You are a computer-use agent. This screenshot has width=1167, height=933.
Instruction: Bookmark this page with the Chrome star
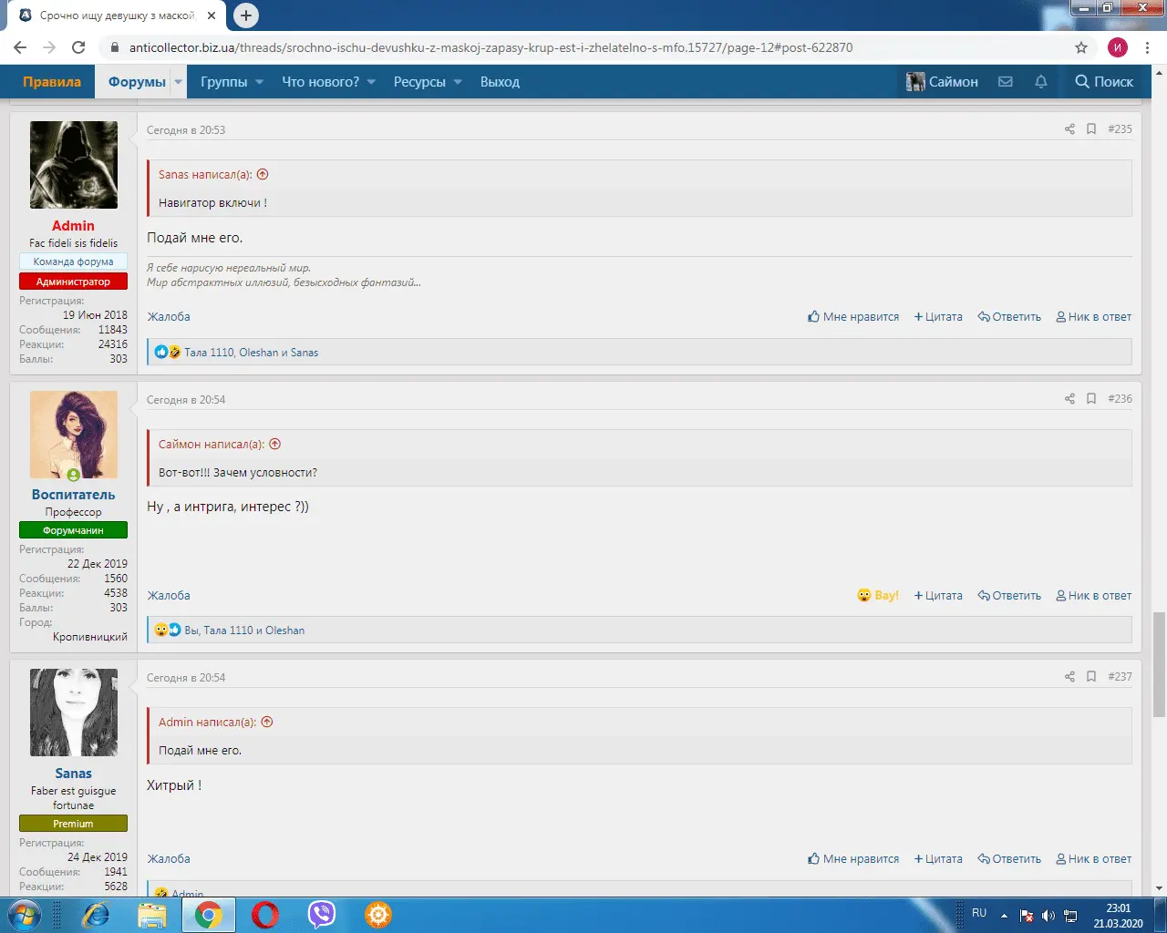(1081, 47)
